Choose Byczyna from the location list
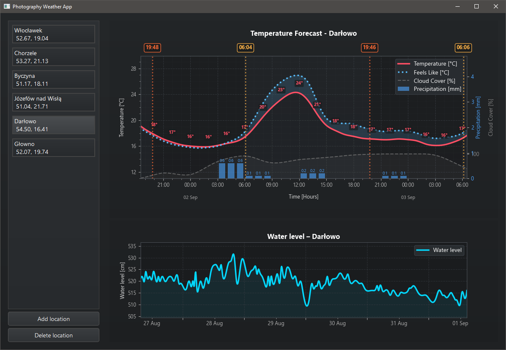506x350 pixels. click(x=53, y=80)
